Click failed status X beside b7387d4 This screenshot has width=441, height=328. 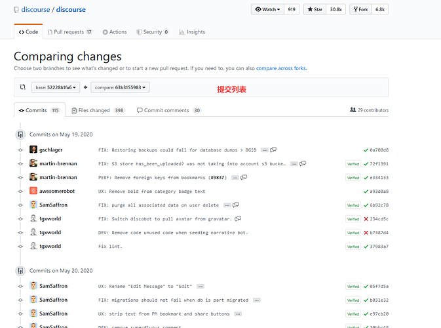366,233
